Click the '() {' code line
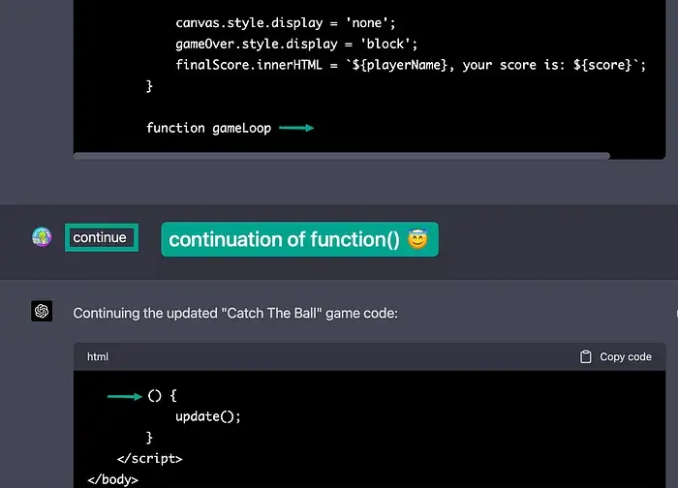 click(162, 395)
